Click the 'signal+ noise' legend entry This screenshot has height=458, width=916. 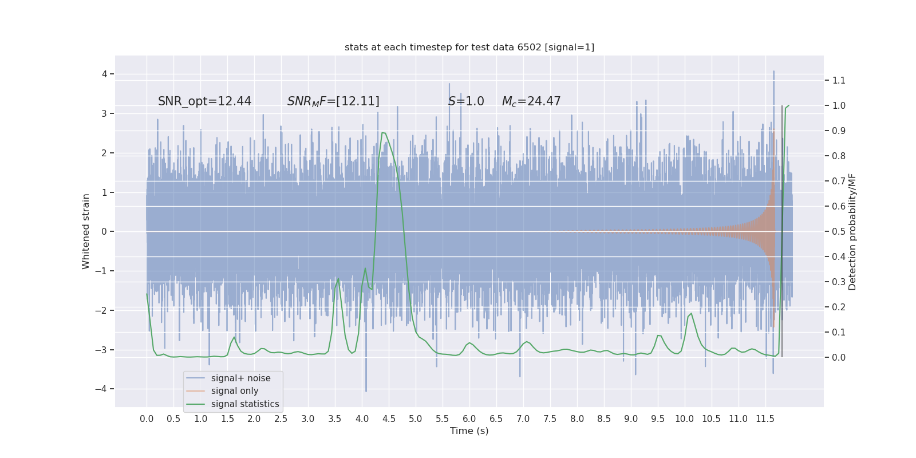coord(240,378)
